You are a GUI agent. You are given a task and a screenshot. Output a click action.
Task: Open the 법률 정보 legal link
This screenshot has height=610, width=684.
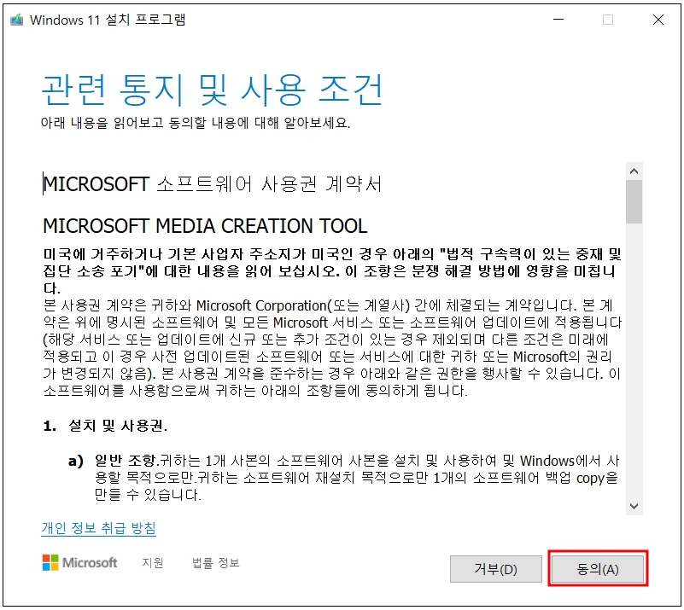pyautogui.click(x=215, y=562)
